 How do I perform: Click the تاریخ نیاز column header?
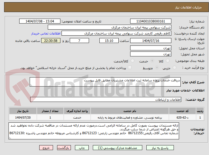tap(23, 111)
